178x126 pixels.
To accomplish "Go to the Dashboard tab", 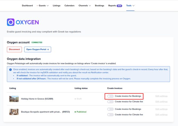I will pyautogui.click(x=27, y=6).
